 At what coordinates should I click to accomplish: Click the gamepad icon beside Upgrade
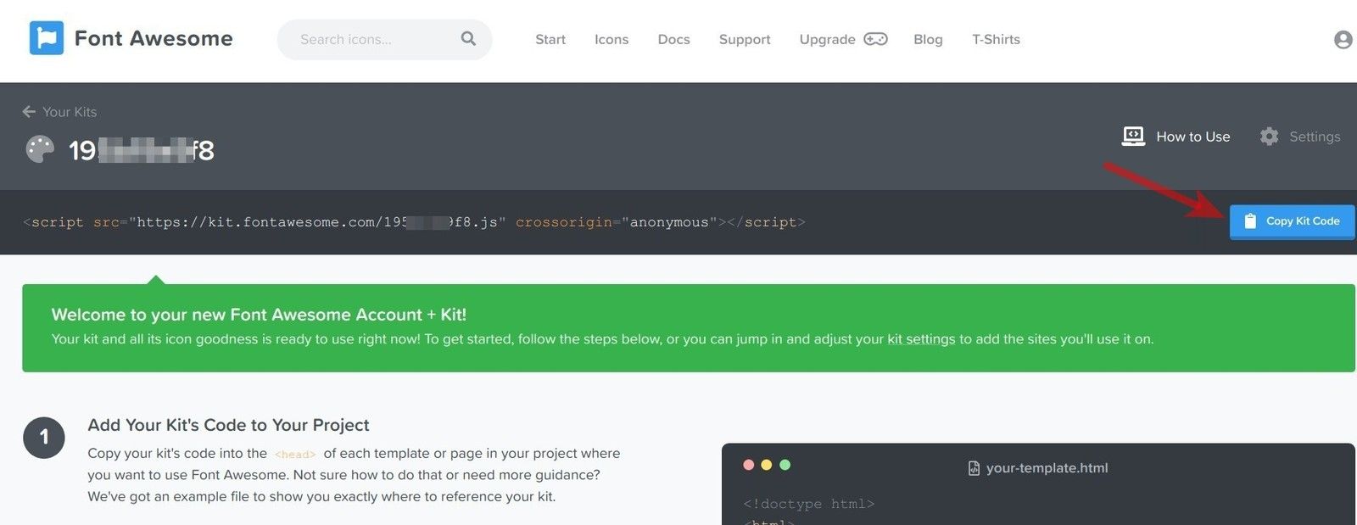point(875,39)
